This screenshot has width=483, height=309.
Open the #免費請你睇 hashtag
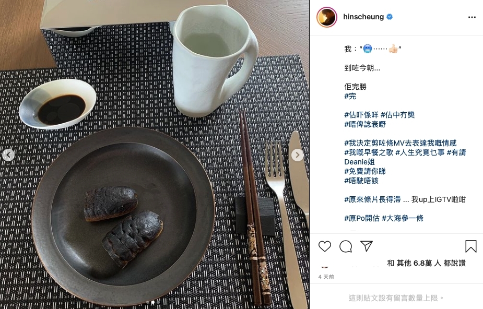point(365,171)
